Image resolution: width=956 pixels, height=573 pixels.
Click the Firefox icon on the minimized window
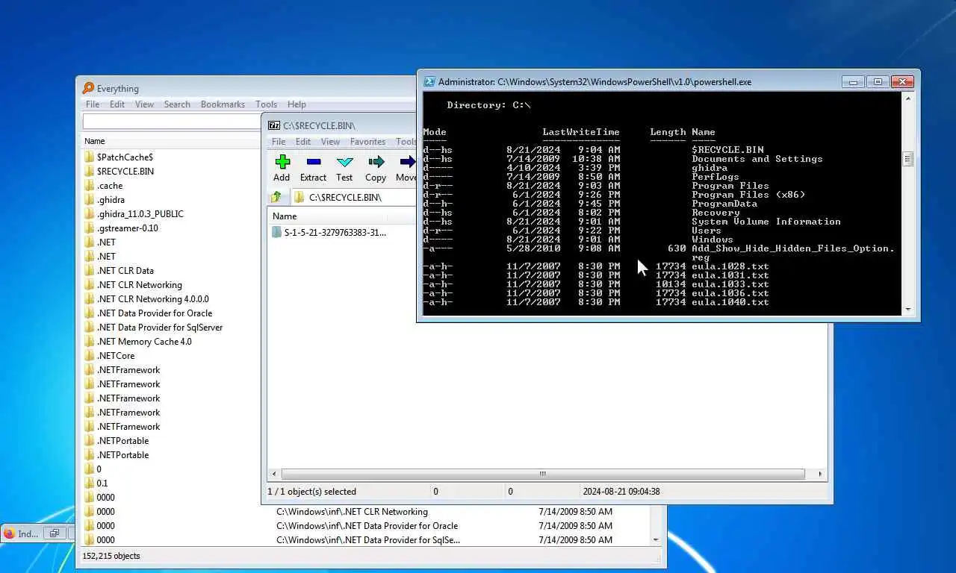[x=9, y=533]
